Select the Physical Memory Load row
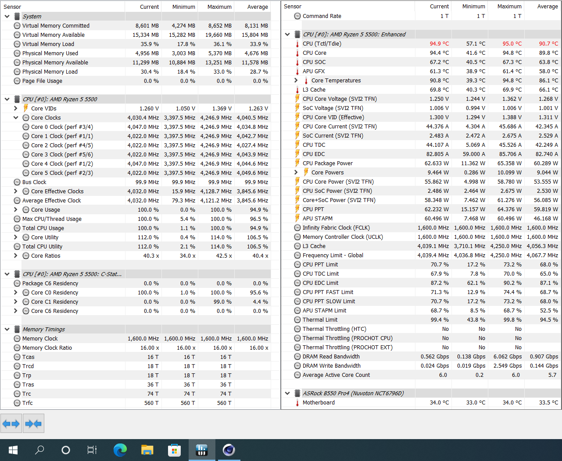 [136, 71]
